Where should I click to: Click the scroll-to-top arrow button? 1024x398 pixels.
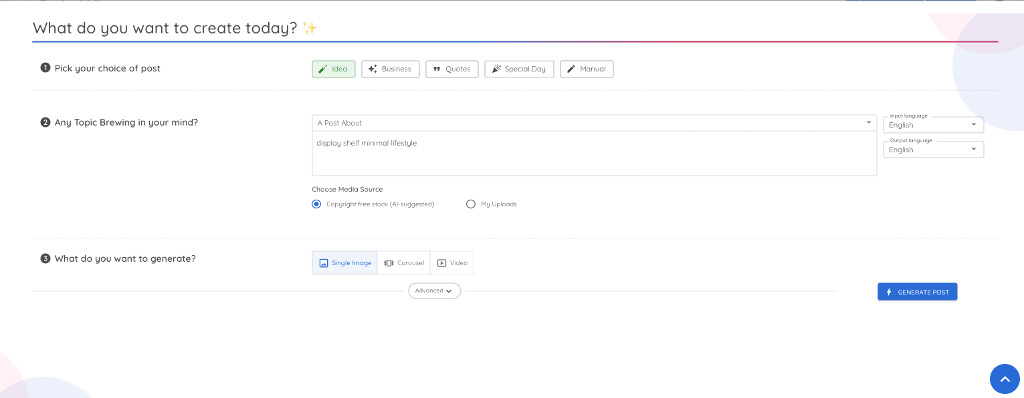(x=1005, y=379)
